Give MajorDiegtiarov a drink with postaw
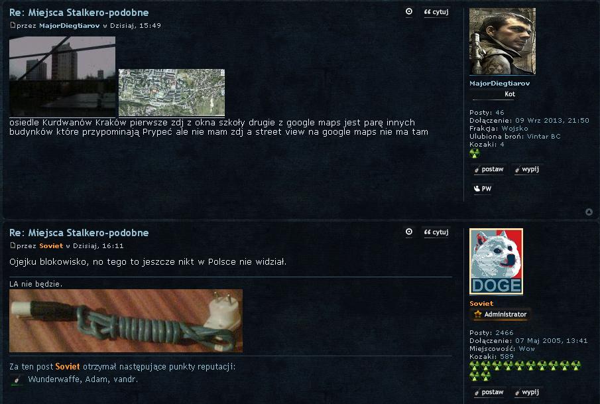This screenshot has height=404, width=600. 489,169
